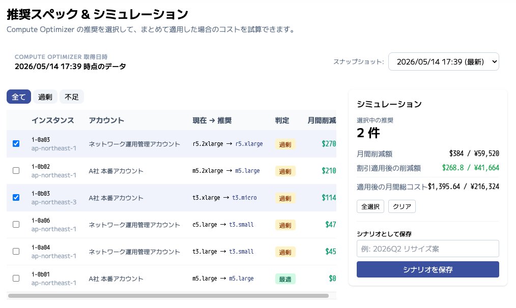Click the $210 savings value
The image size is (516, 308).
(x=329, y=171)
